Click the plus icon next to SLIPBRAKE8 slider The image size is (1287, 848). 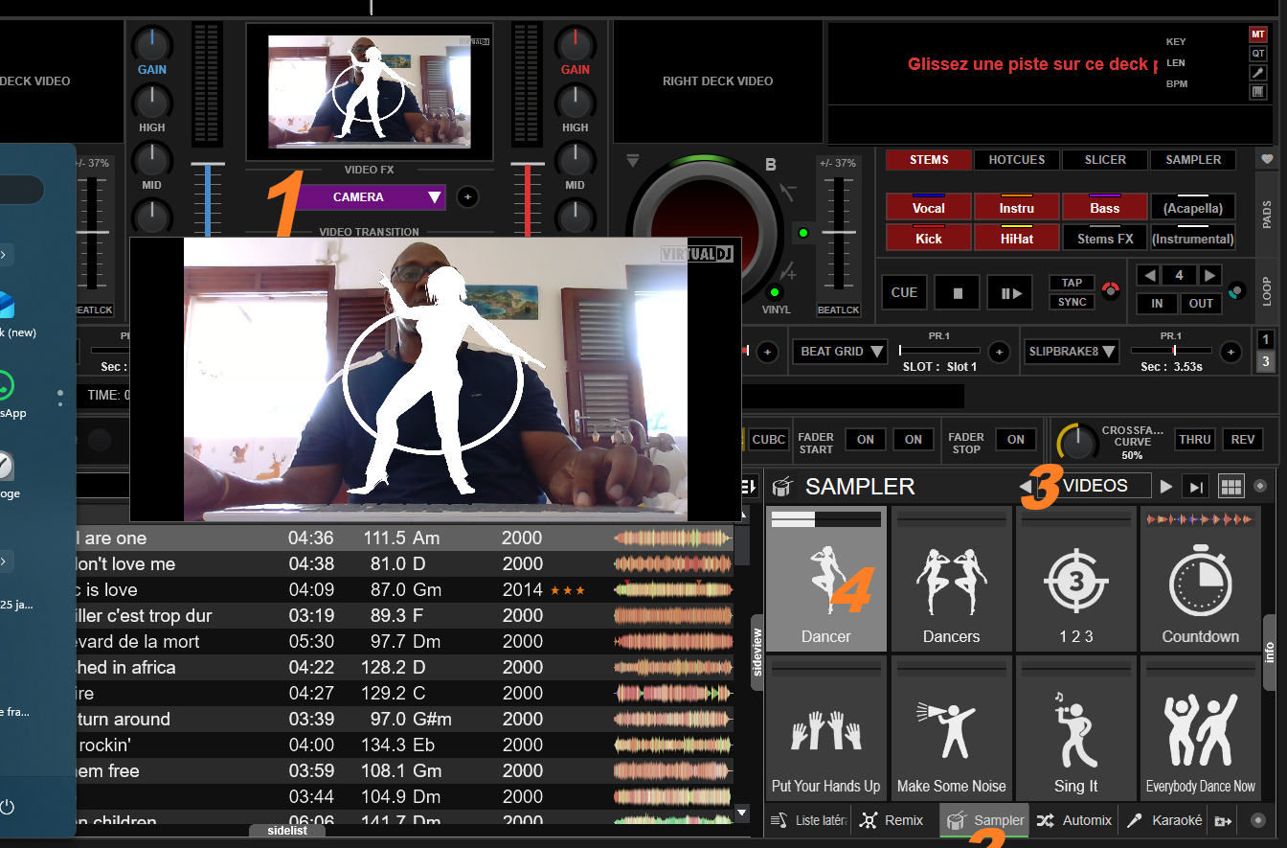[x=1231, y=352]
